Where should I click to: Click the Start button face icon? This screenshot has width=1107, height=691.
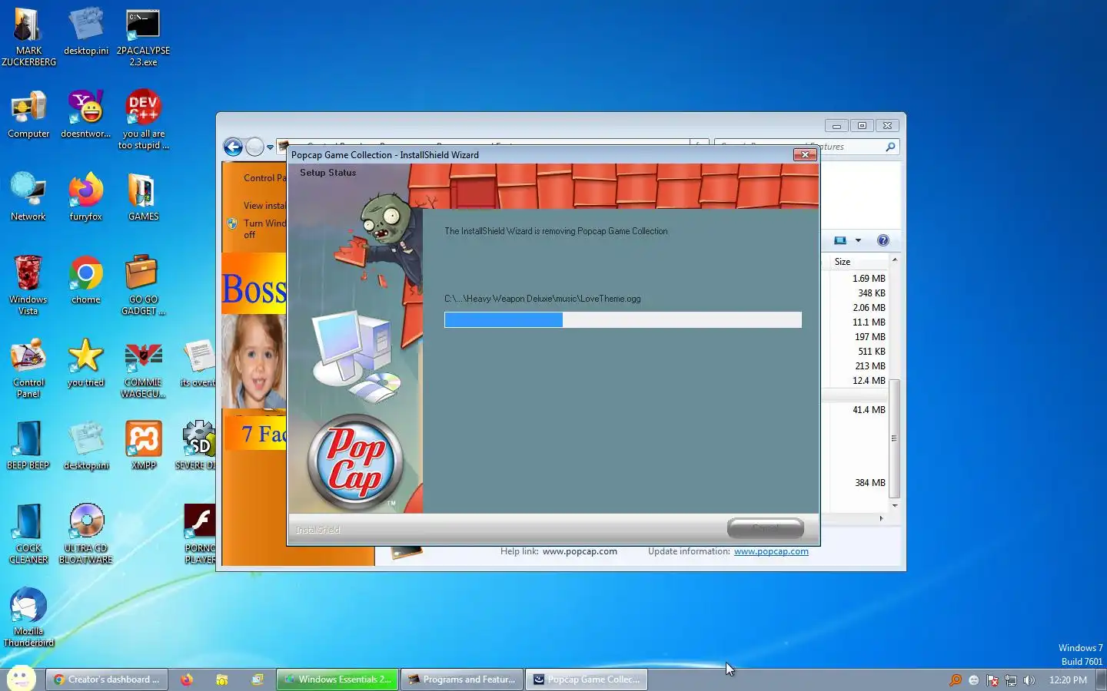click(x=21, y=679)
